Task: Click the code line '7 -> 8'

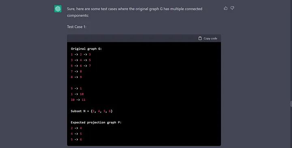Action: [x=76, y=72]
